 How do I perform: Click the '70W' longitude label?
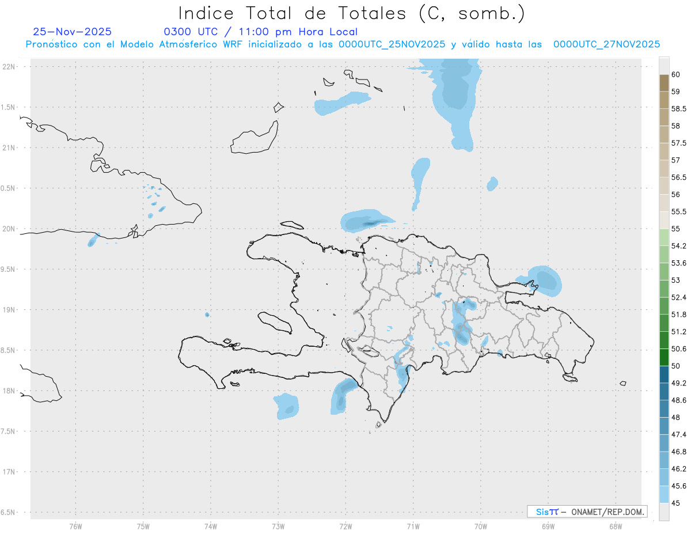481,527
